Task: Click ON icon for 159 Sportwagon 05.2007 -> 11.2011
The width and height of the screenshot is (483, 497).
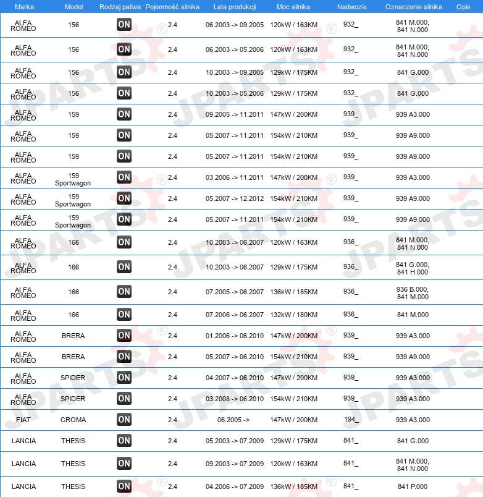Action: point(124,219)
